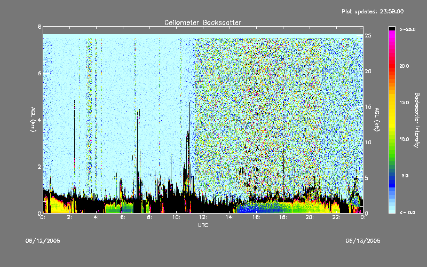Click the "20.0" colorbar label
The height and width of the screenshot is (267, 427).
point(404,66)
